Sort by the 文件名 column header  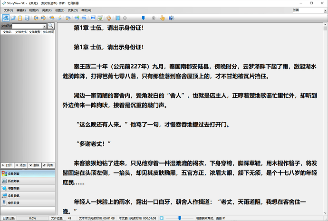pos(7,32)
